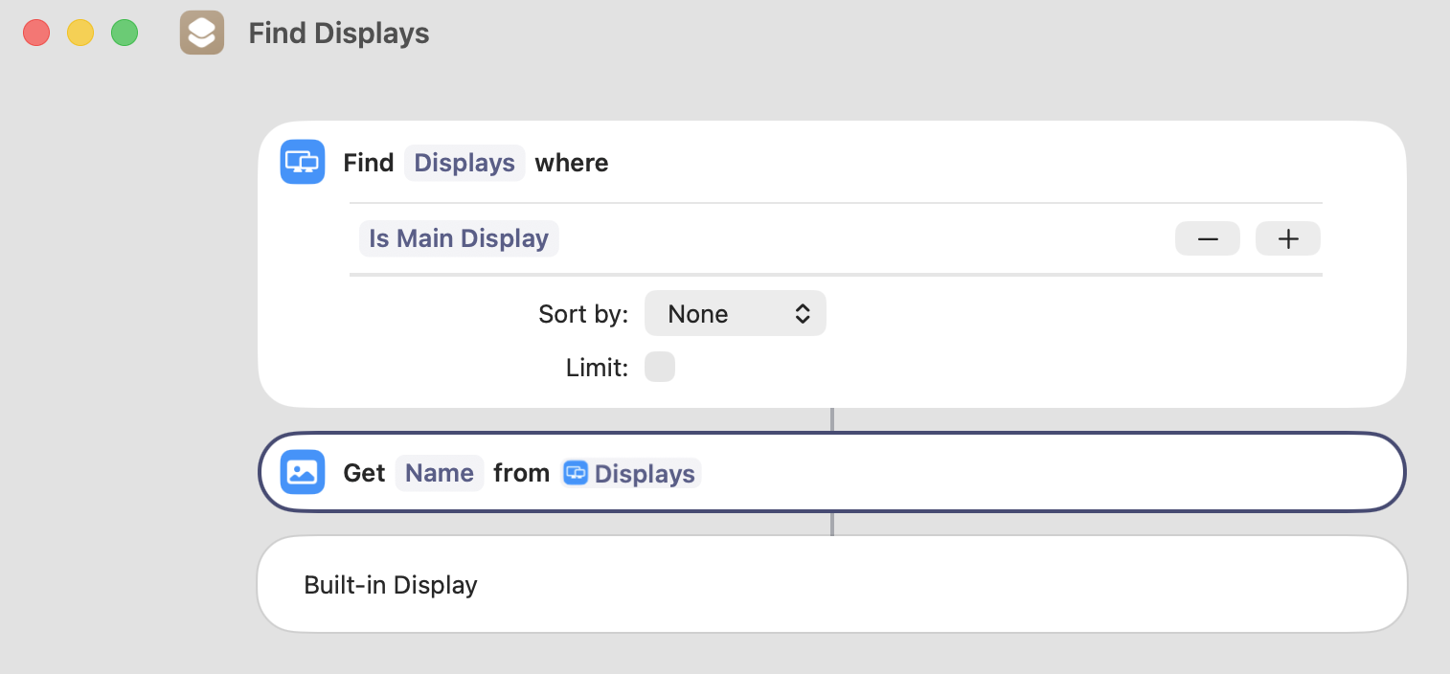Pick a different property than Name

pos(440,473)
